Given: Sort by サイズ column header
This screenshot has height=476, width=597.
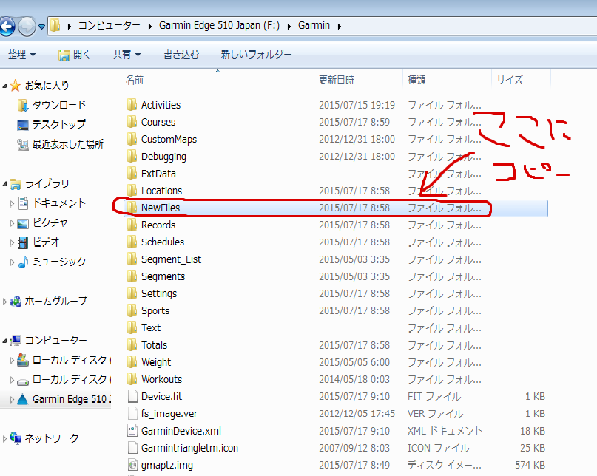Looking at the screenshot, I should tap(510, 80).
